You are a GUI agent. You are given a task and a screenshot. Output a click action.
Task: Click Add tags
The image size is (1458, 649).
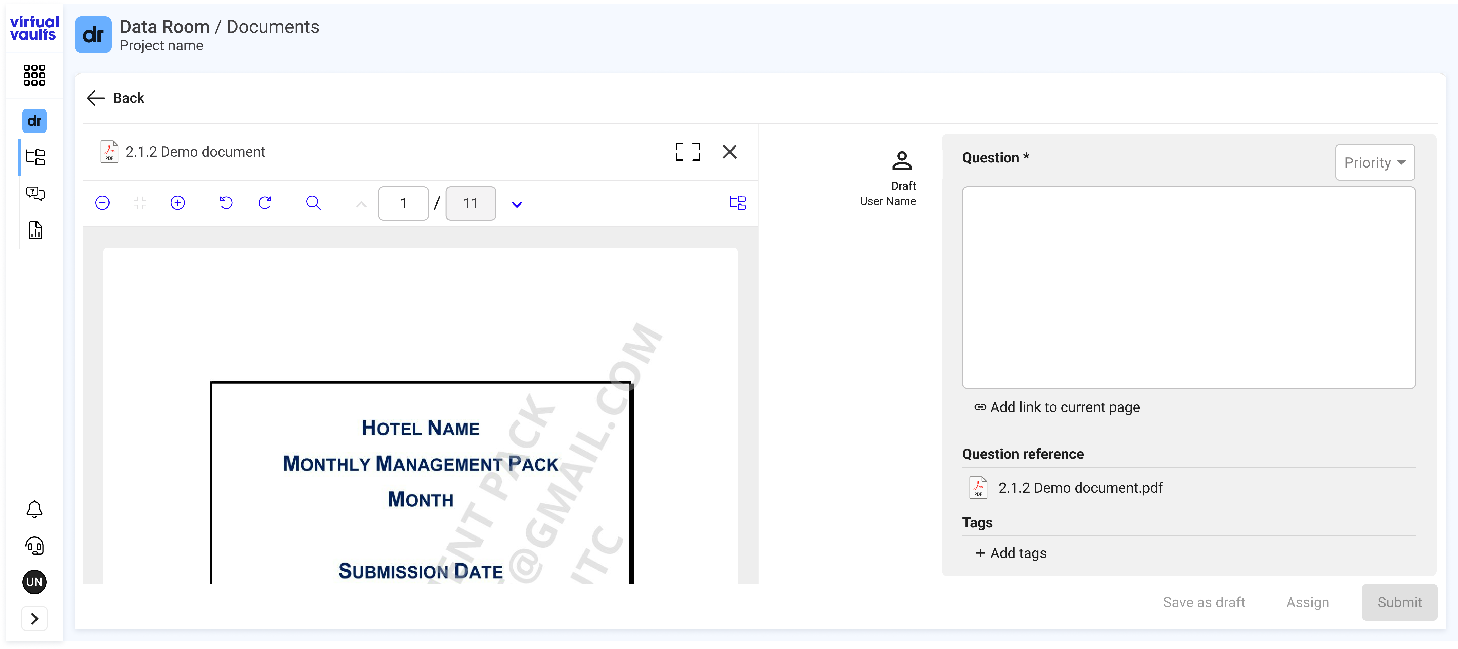tap(1011, 553)
